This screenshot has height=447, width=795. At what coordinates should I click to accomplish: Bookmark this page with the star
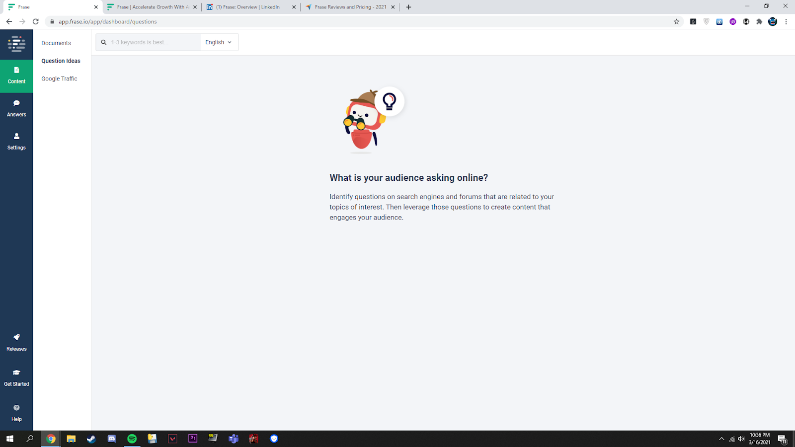pyautogui.click(x=676, y=21)
